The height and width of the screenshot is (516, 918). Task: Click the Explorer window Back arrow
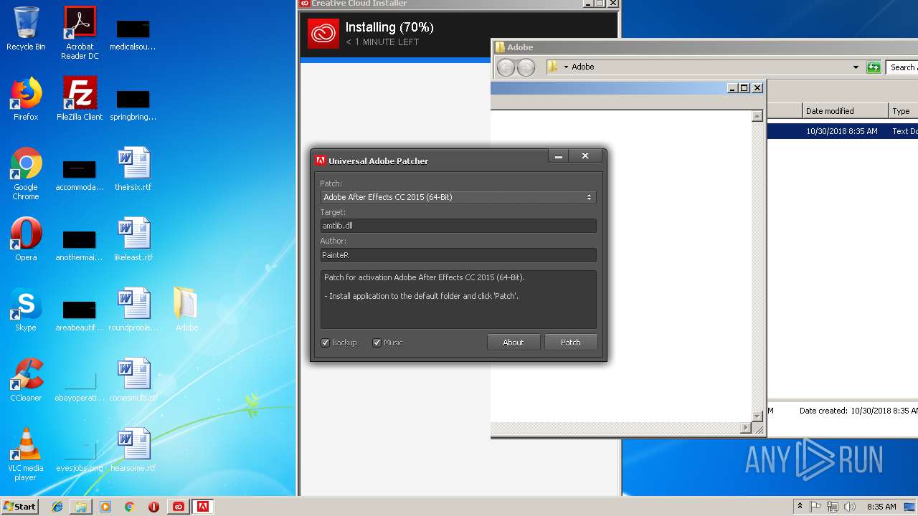pos(506,67)
